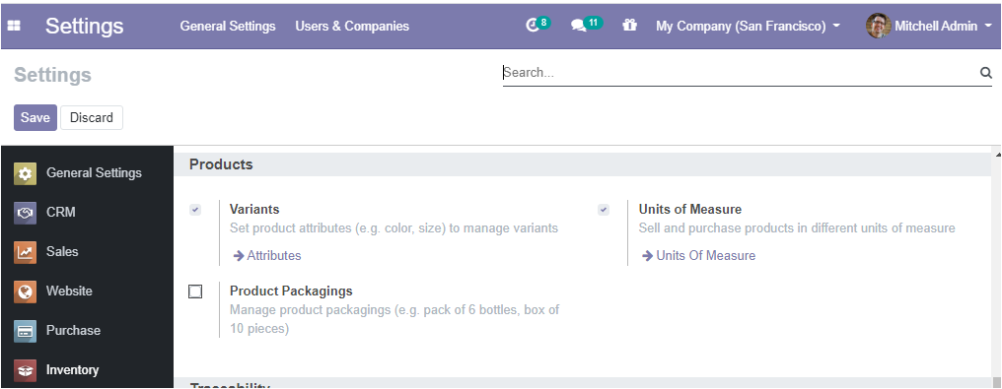Click the arrow icon beside Attributes
This screenshot has width=1002, height=389.
click(x=239, y=256)
